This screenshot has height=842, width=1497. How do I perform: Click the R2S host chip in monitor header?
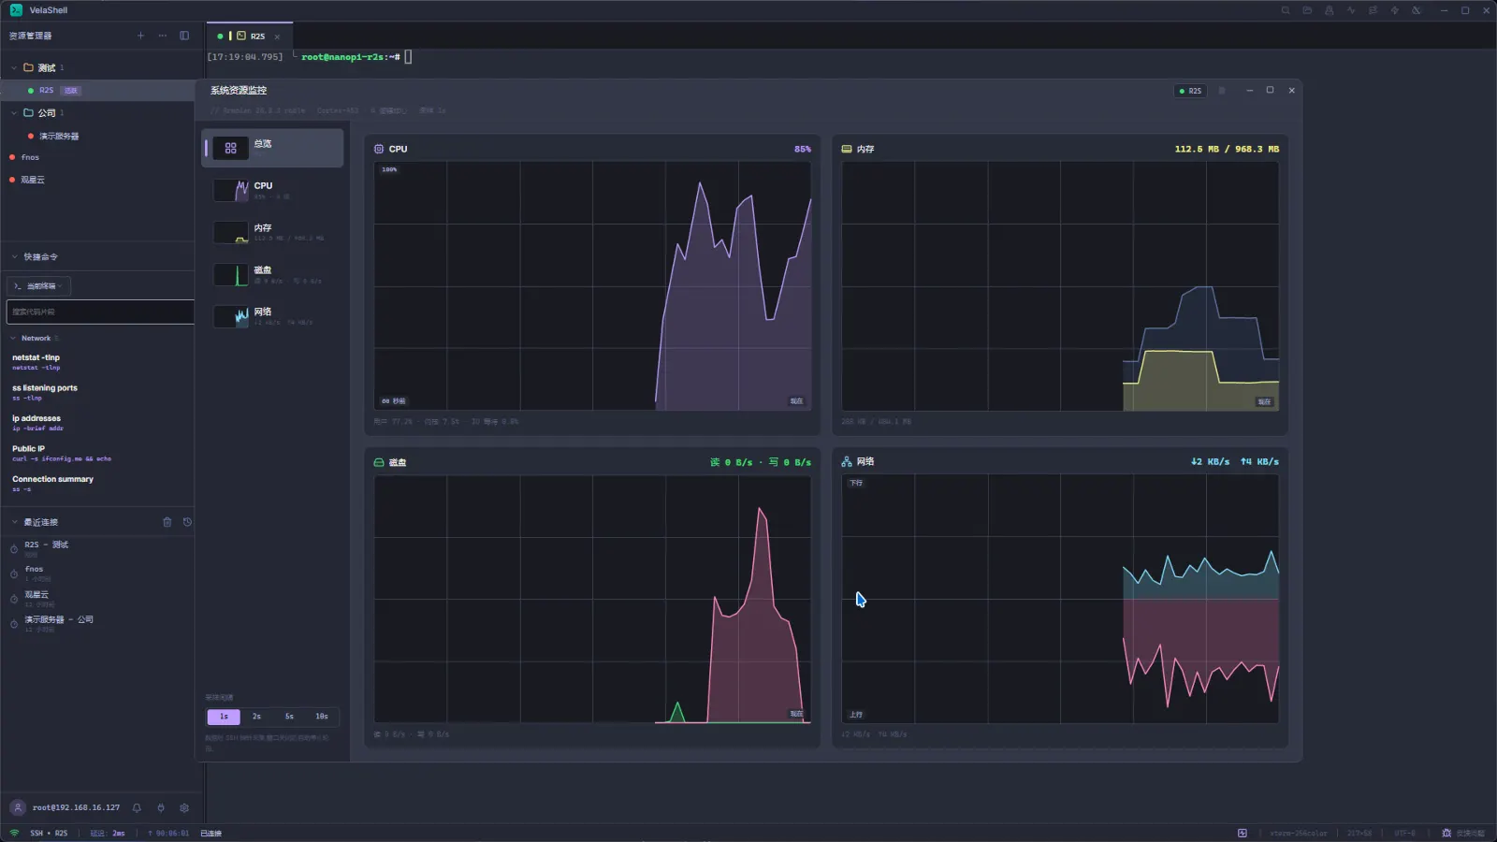(1190, 91)
